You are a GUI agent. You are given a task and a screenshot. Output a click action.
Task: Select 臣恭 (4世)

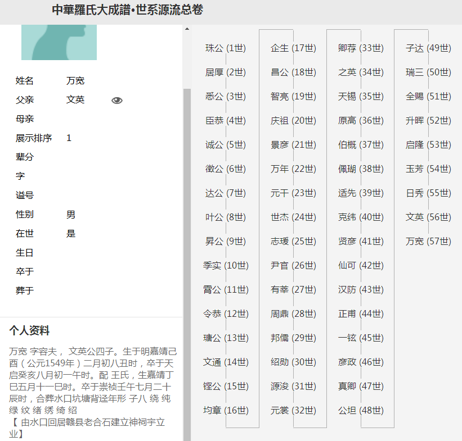tap(226, 120)
